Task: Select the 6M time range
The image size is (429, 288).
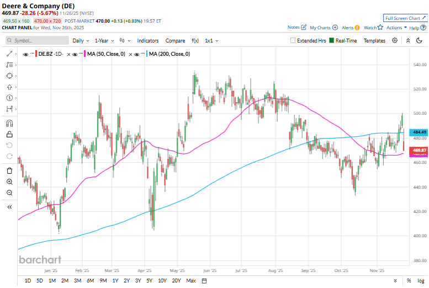Action: pyautogui.click(x=90, y=281)
